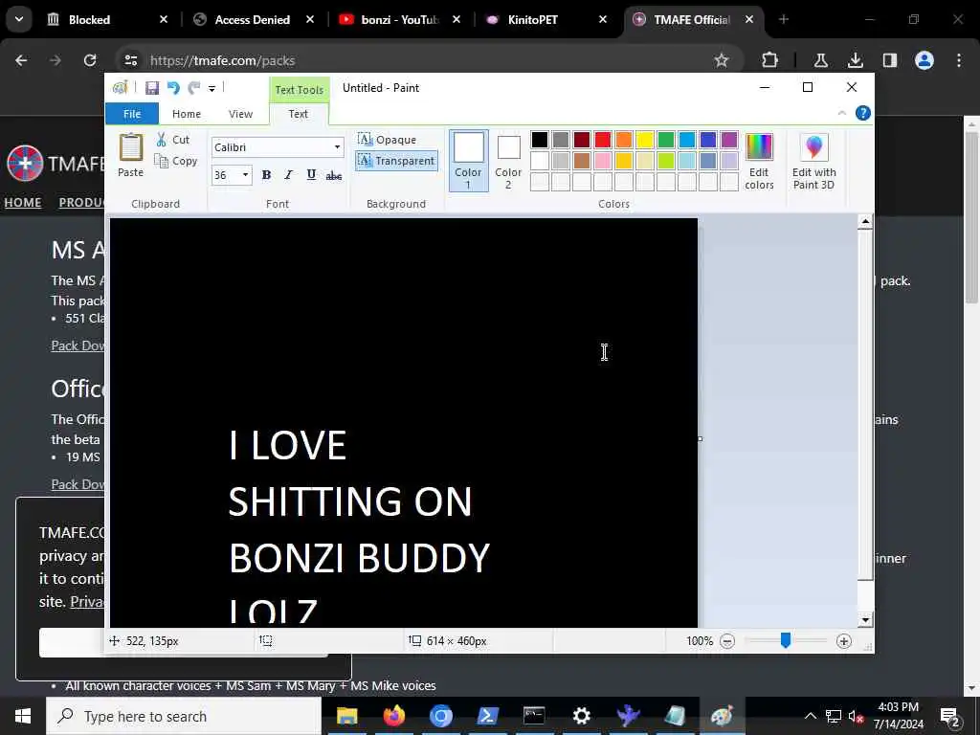Screen dimensions: 980x735
Task: Open a new browser tab
Action: point(783,20)
